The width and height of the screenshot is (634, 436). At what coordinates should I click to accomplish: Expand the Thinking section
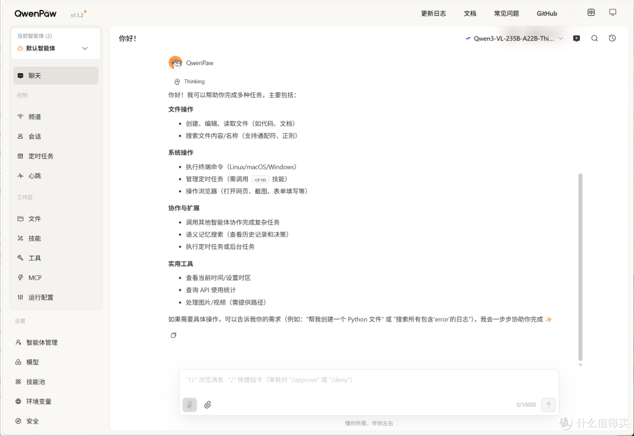pyautogui.click(x=190, y=82)
